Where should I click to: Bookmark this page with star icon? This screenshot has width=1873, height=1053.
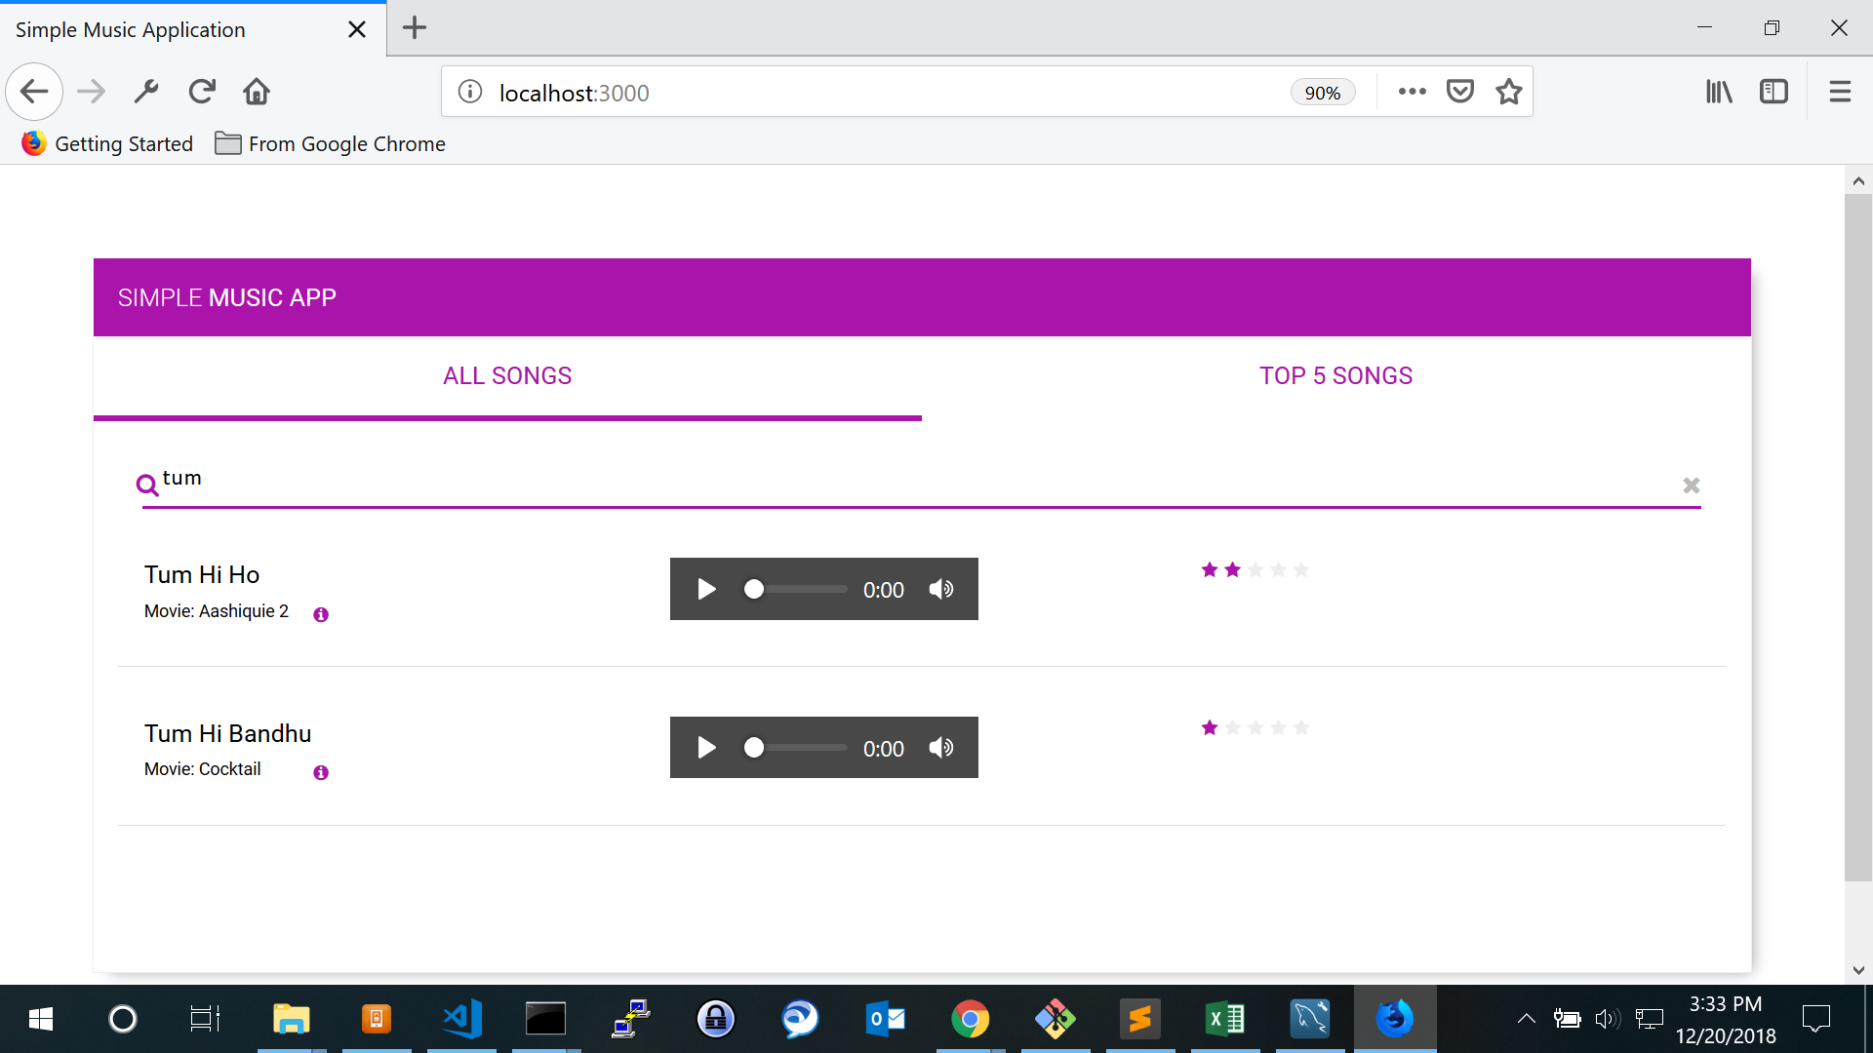coord(1509,92)
